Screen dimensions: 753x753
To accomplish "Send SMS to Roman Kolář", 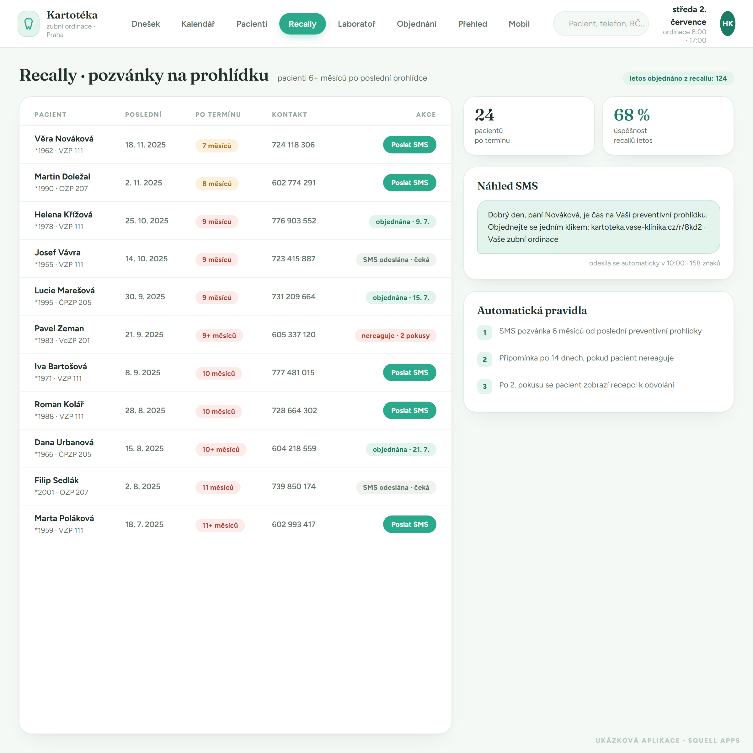I will (x=410, y=410).
